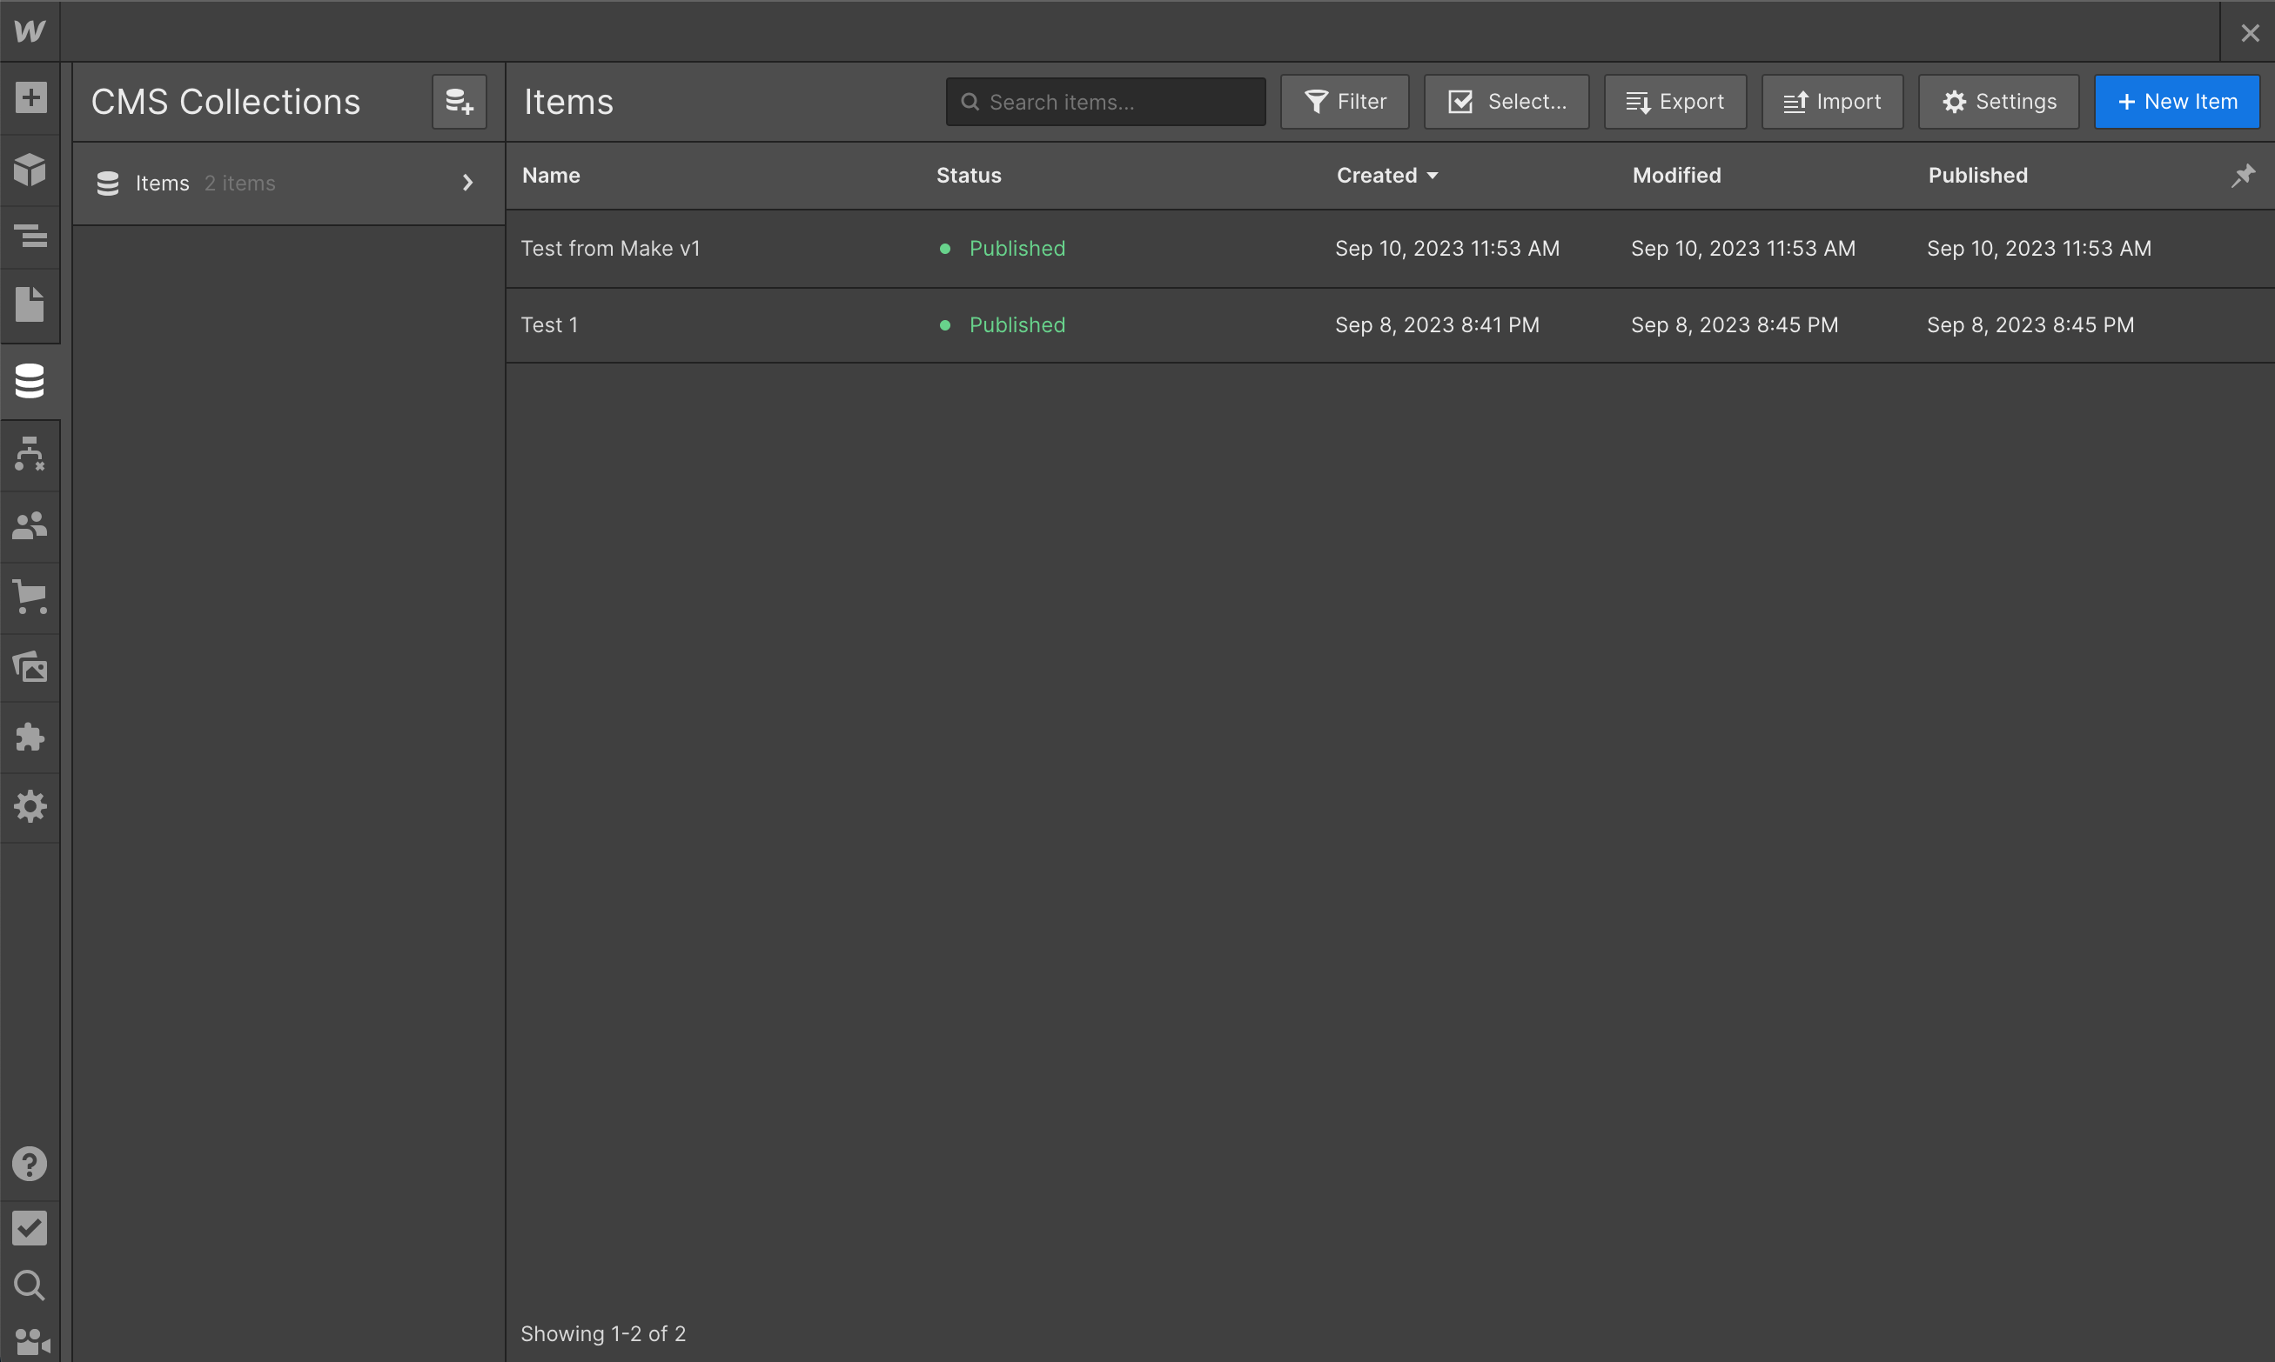Open the Filter options
The image size is (2275, 1362).
click(x=1345, y=102)
